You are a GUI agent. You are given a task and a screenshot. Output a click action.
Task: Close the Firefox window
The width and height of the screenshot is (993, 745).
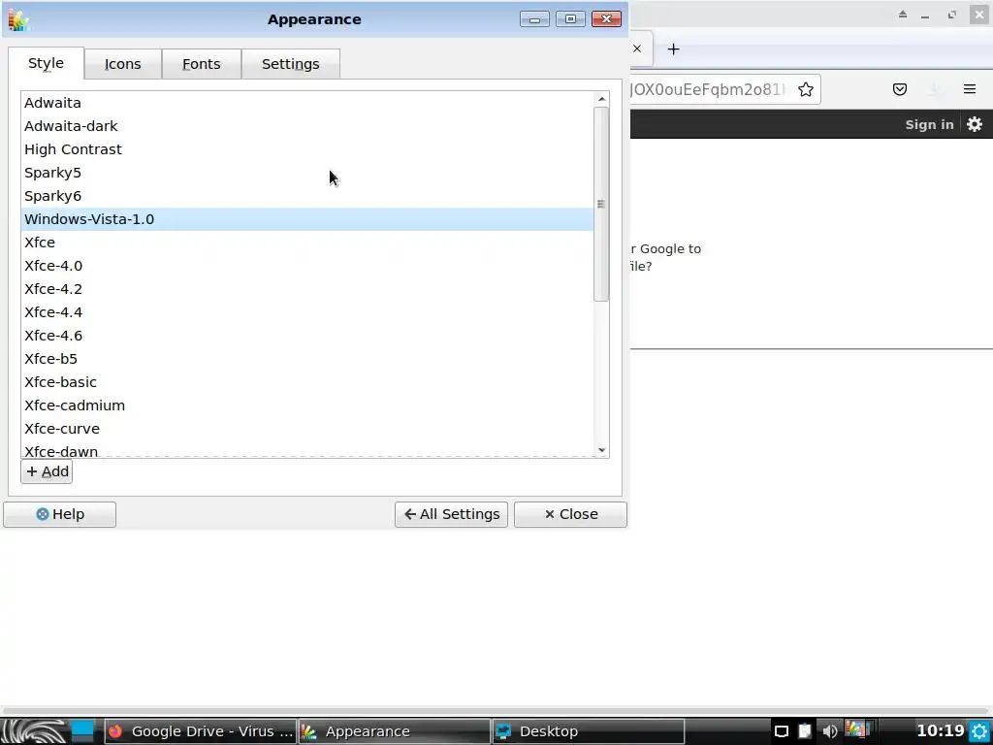click(x=979, y=15)
